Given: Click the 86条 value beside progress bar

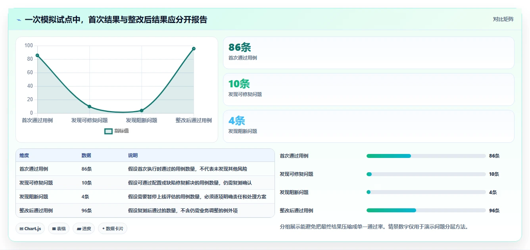Looking at the screenshot, I should point(494,156).
